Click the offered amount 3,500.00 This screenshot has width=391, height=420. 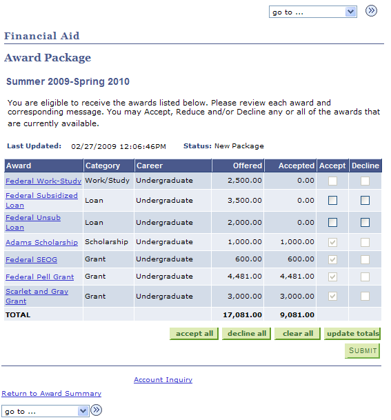[x=245, y=201]
